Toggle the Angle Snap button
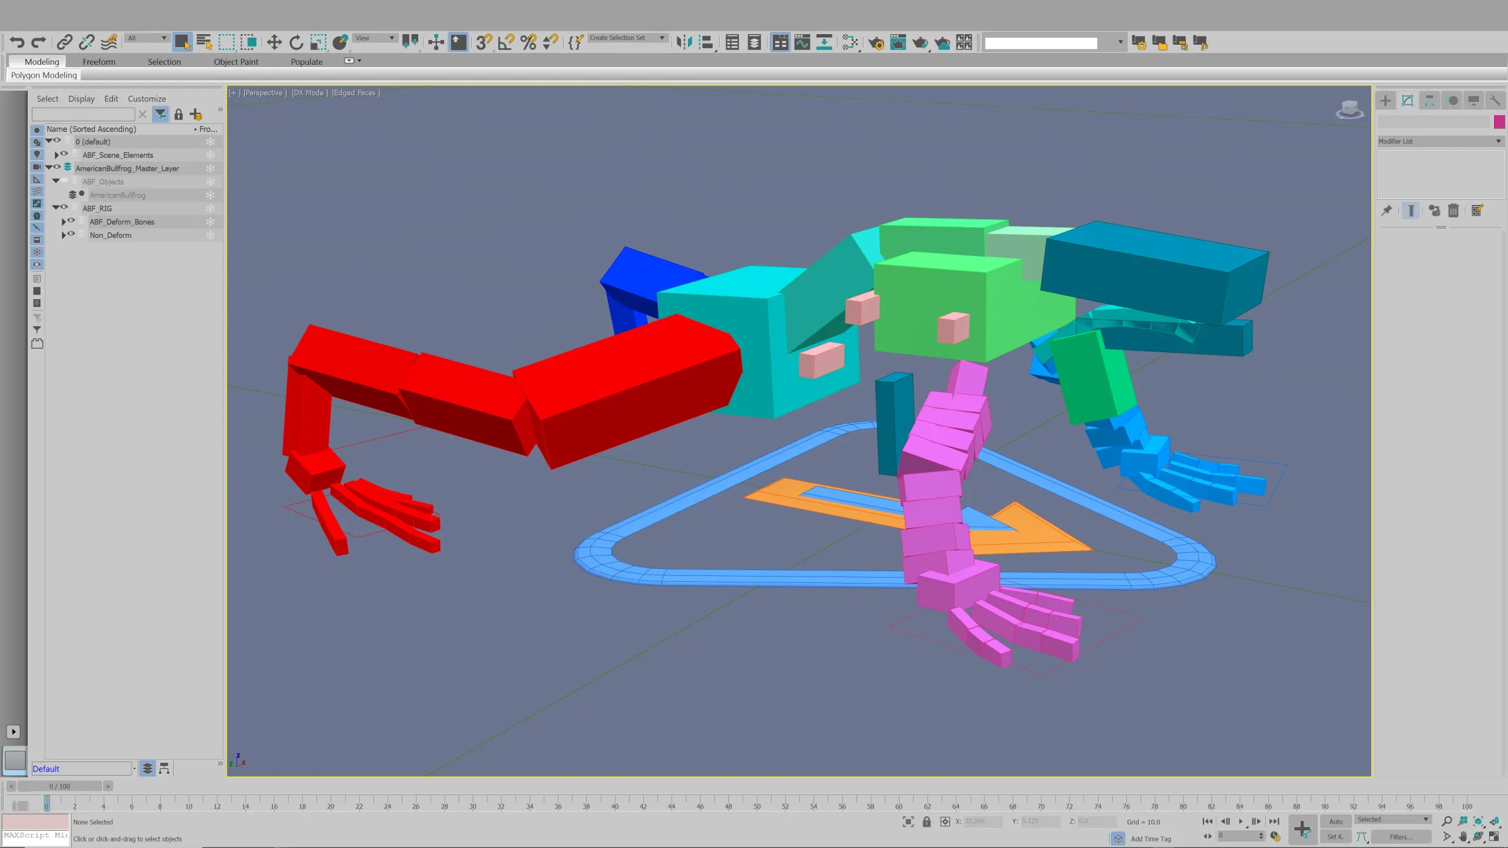Screen dimensions: 1508x848 (506, 42)
